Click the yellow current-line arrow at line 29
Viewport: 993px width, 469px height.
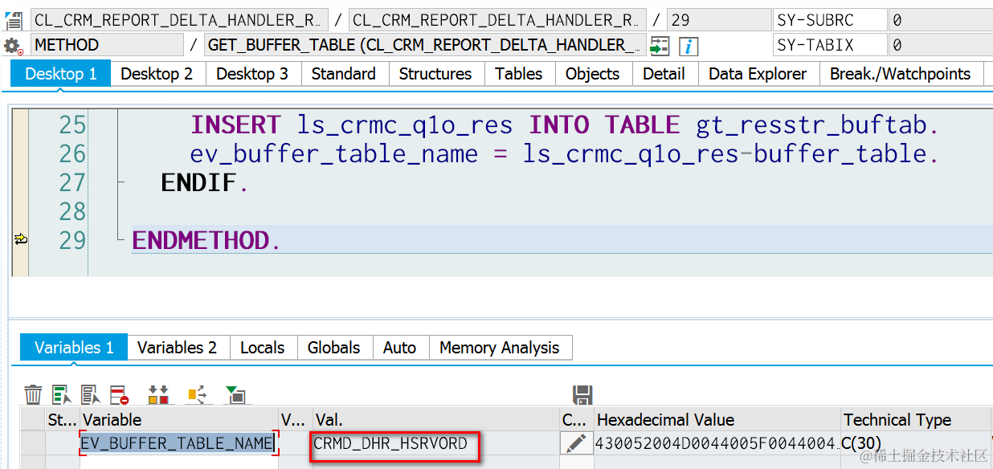(20, 239)
